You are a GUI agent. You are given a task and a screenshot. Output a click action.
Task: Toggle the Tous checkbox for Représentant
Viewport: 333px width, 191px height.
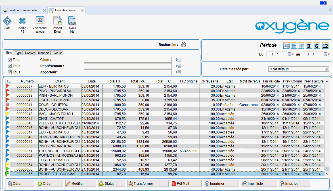[10, 66]
